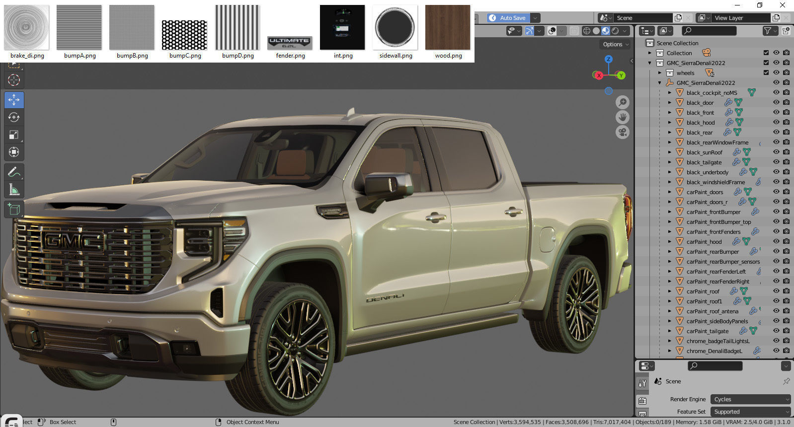
Task: Expand the wheels collection
Action: (660, 72)
